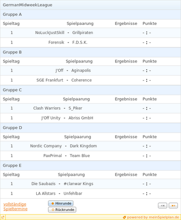Image resolution: width=181 pixels, height=220 pixels.
Task: Click the Gruppe B header
Action: click(x=90, y=52)
